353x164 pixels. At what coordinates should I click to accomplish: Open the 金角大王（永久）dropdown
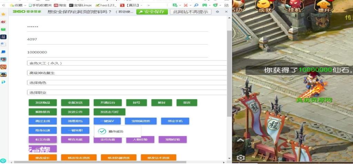[x=127, y=63]
